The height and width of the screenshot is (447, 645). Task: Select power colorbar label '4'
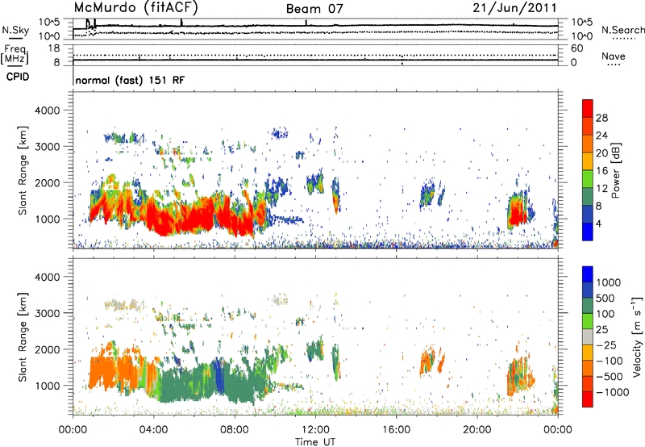(x=598, y=223)
